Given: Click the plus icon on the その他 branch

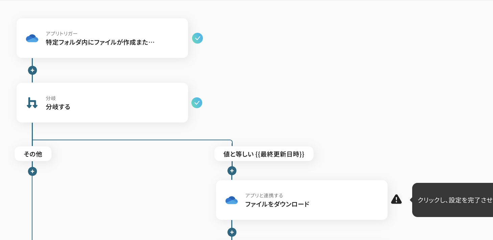Looking at the screenshot, I should coord(32,171).
